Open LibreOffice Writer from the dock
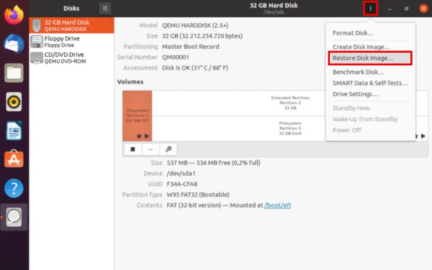Image resolution: width=432 pixels, height=270 pixels. (x=14, y=130)
